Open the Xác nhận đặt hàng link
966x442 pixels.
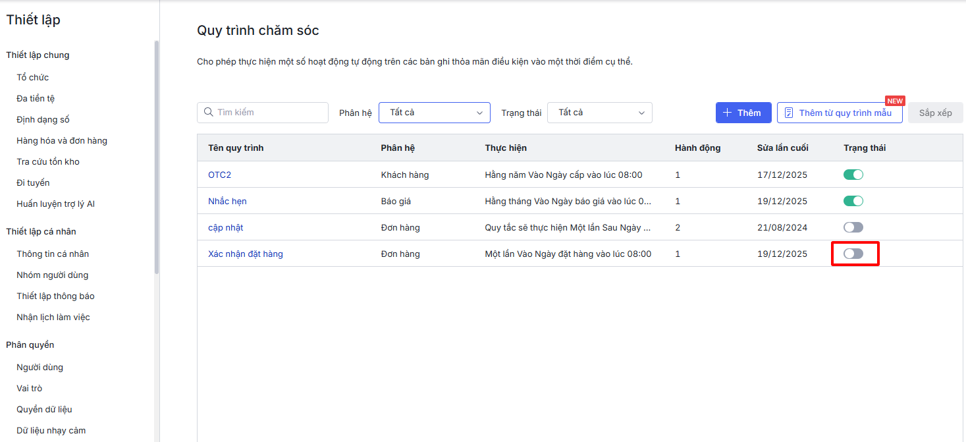tap(246, 254)
